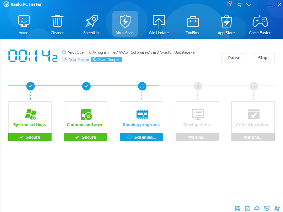Open the lightning shield icon in bottom bar
This screenshot has width=283, height=212.
(267, 208)
